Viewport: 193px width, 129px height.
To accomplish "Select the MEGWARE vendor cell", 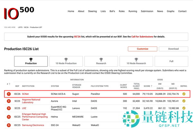I will pos(78,117).
